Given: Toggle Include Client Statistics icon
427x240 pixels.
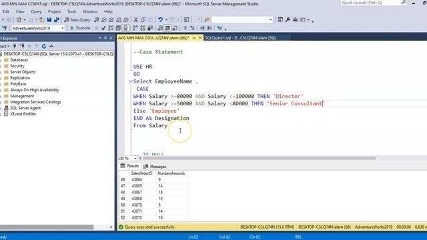Looking at the screenshot, I should [x=150, y=28].
